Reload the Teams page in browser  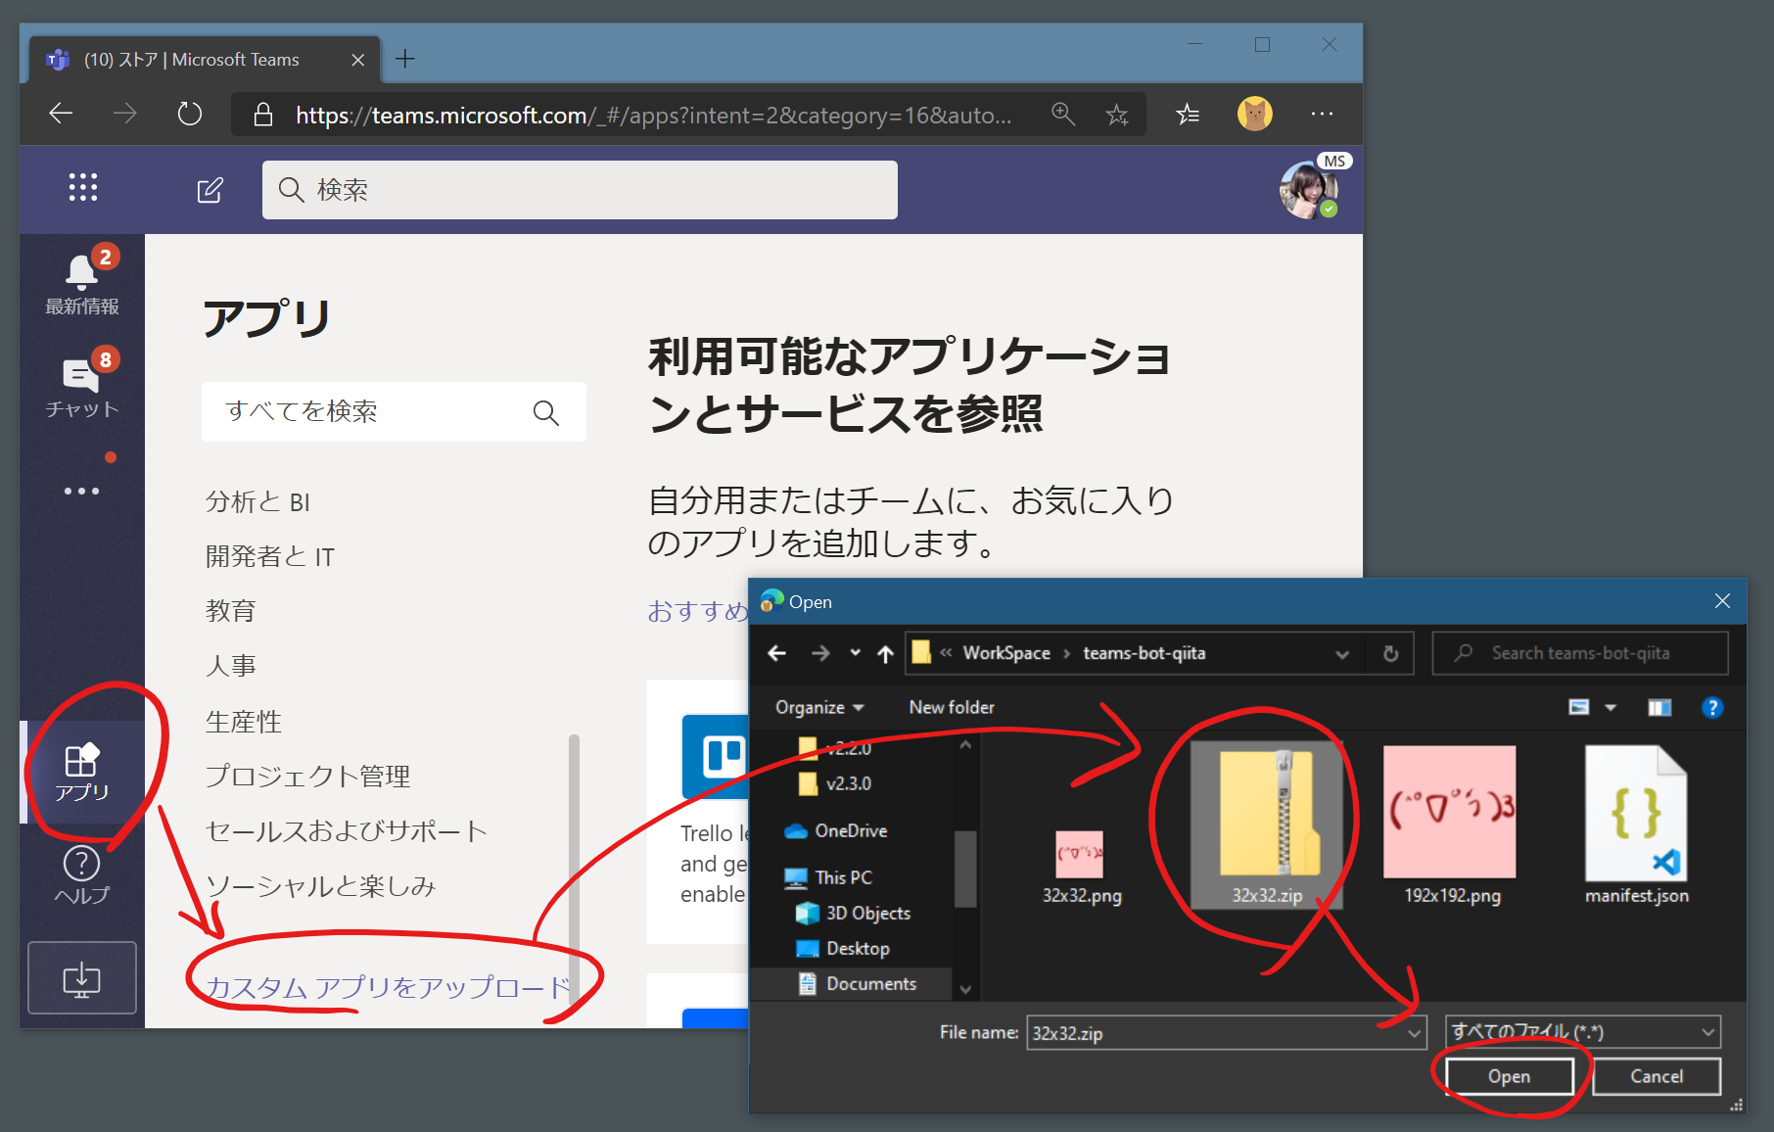click(x=190, y=114)
